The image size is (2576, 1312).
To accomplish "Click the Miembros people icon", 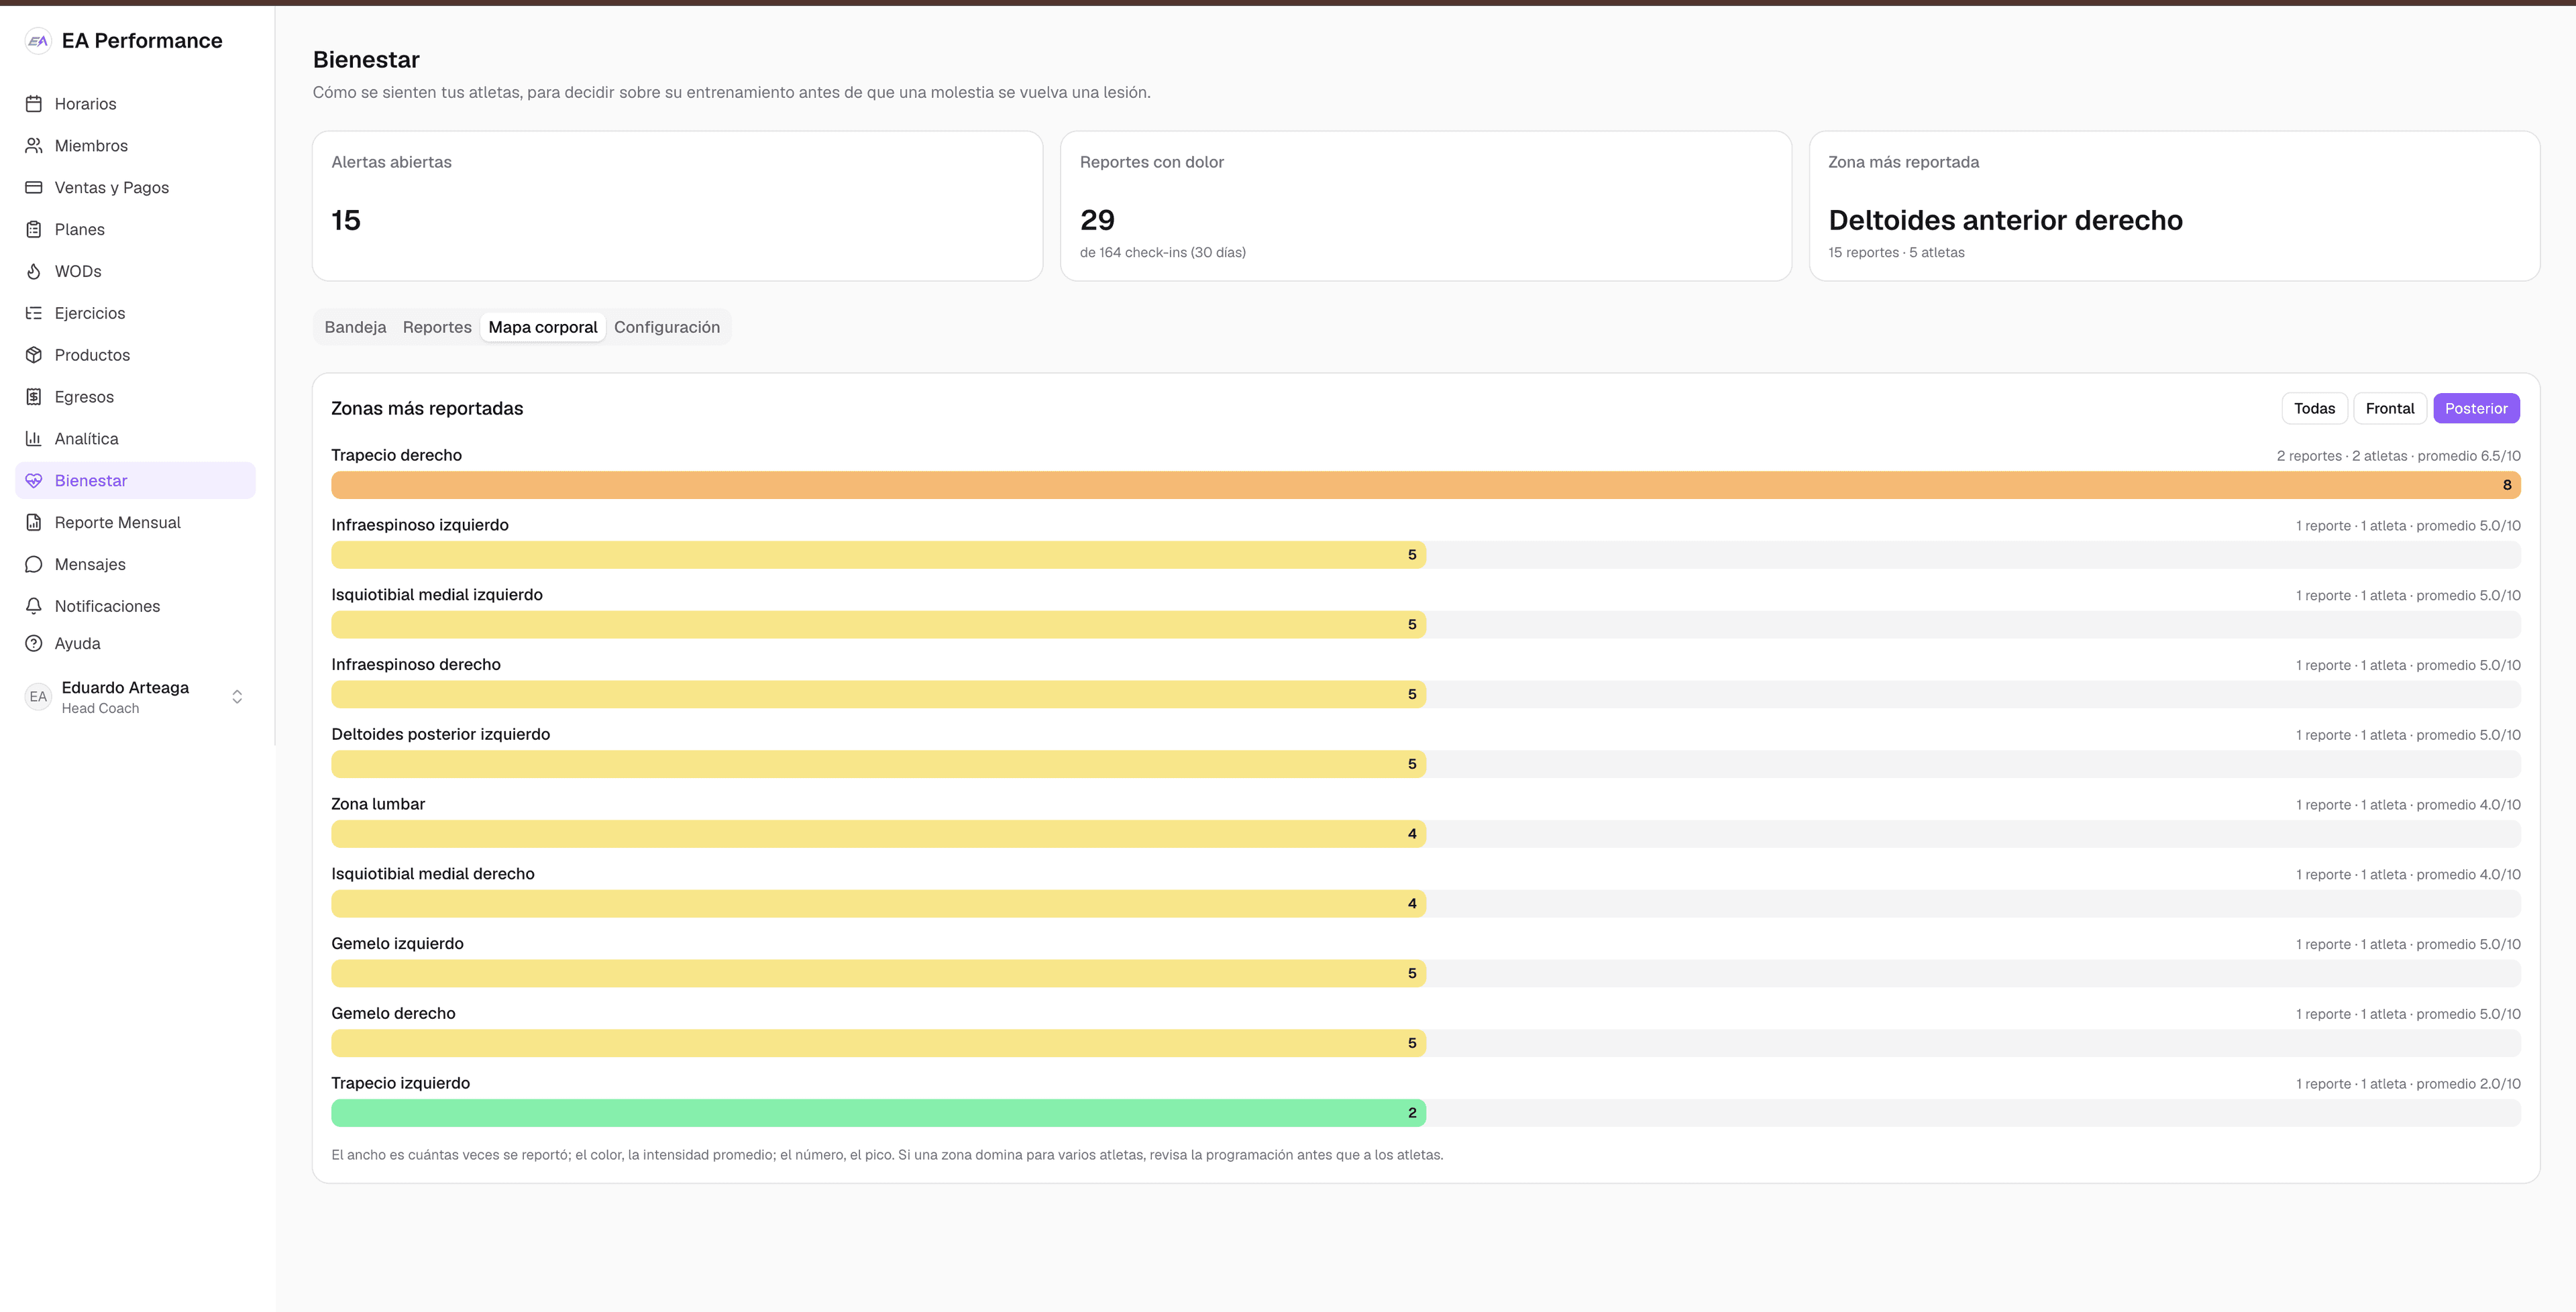I will tap(34, 146).
